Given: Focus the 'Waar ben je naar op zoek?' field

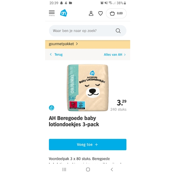Looking at the screenshot, I should (x=87, y=31).
